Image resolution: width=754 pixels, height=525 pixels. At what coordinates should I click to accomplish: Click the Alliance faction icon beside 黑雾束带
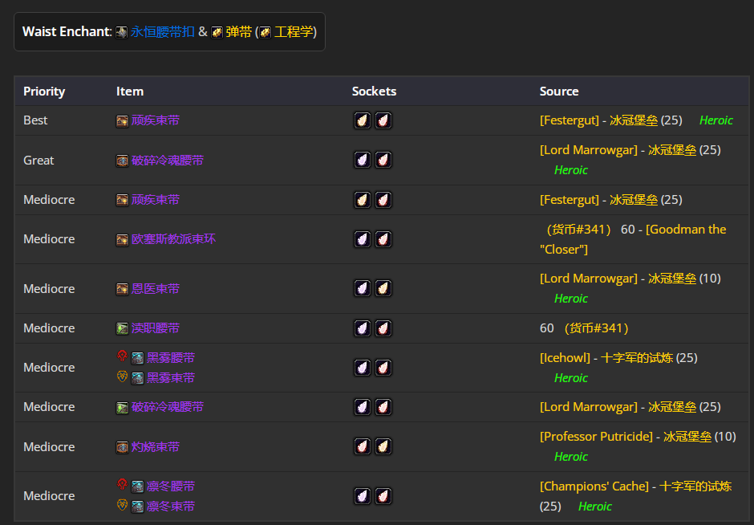click(x=122, y=376)
